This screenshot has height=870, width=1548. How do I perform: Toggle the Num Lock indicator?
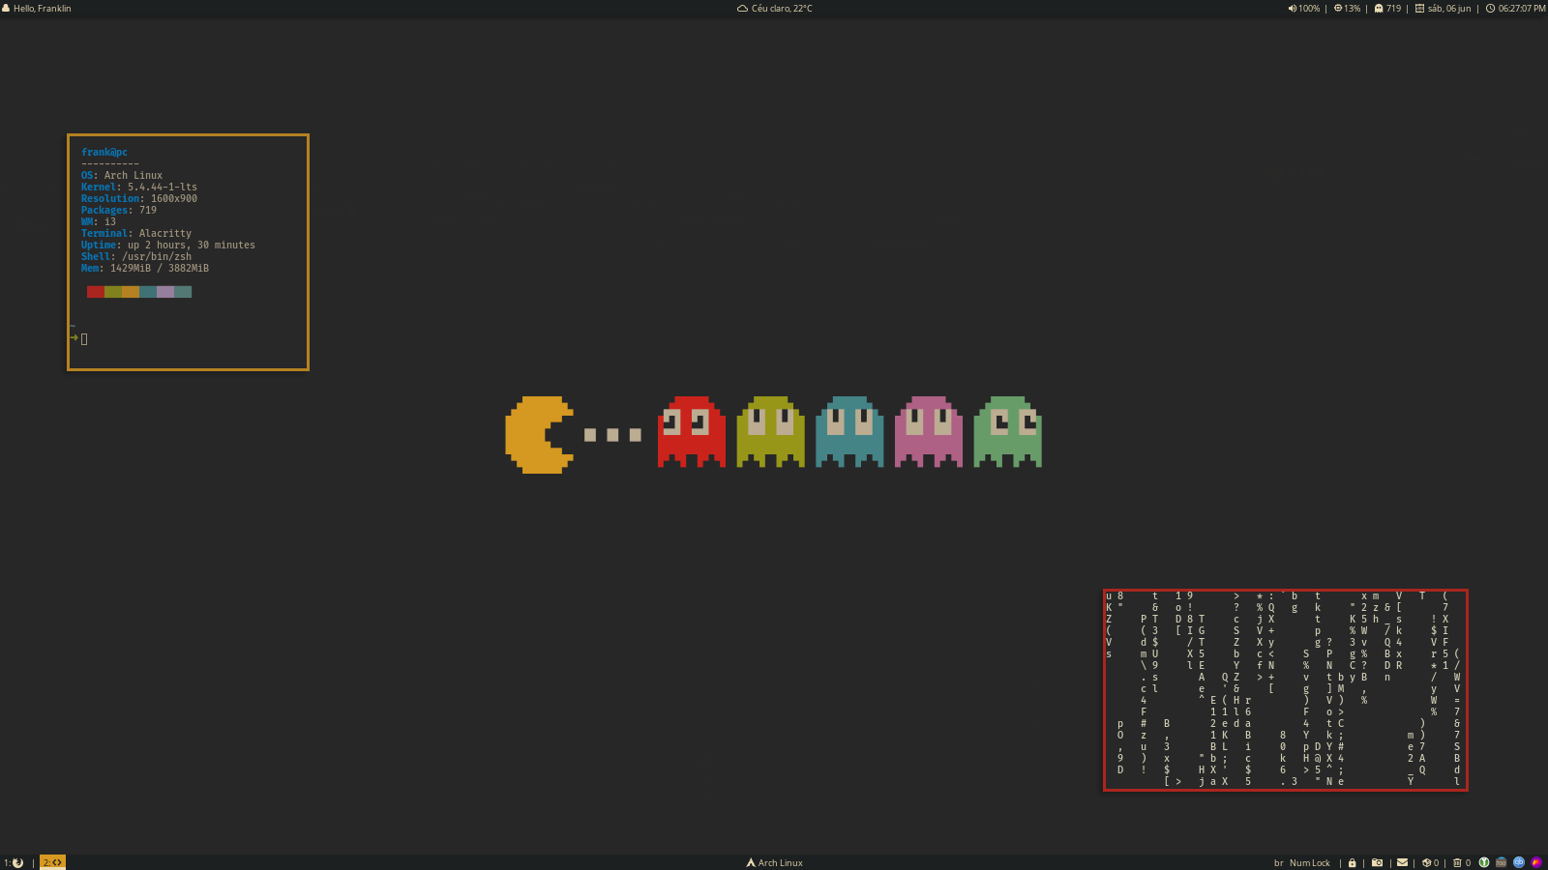(x=1309, y=862)
